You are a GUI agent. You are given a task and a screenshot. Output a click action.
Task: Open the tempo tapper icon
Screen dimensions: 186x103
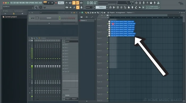(136, 7)
